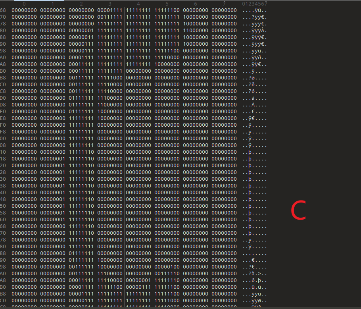
Task: Click decoded text ..?à.>..
Action: tap(255, 274)
